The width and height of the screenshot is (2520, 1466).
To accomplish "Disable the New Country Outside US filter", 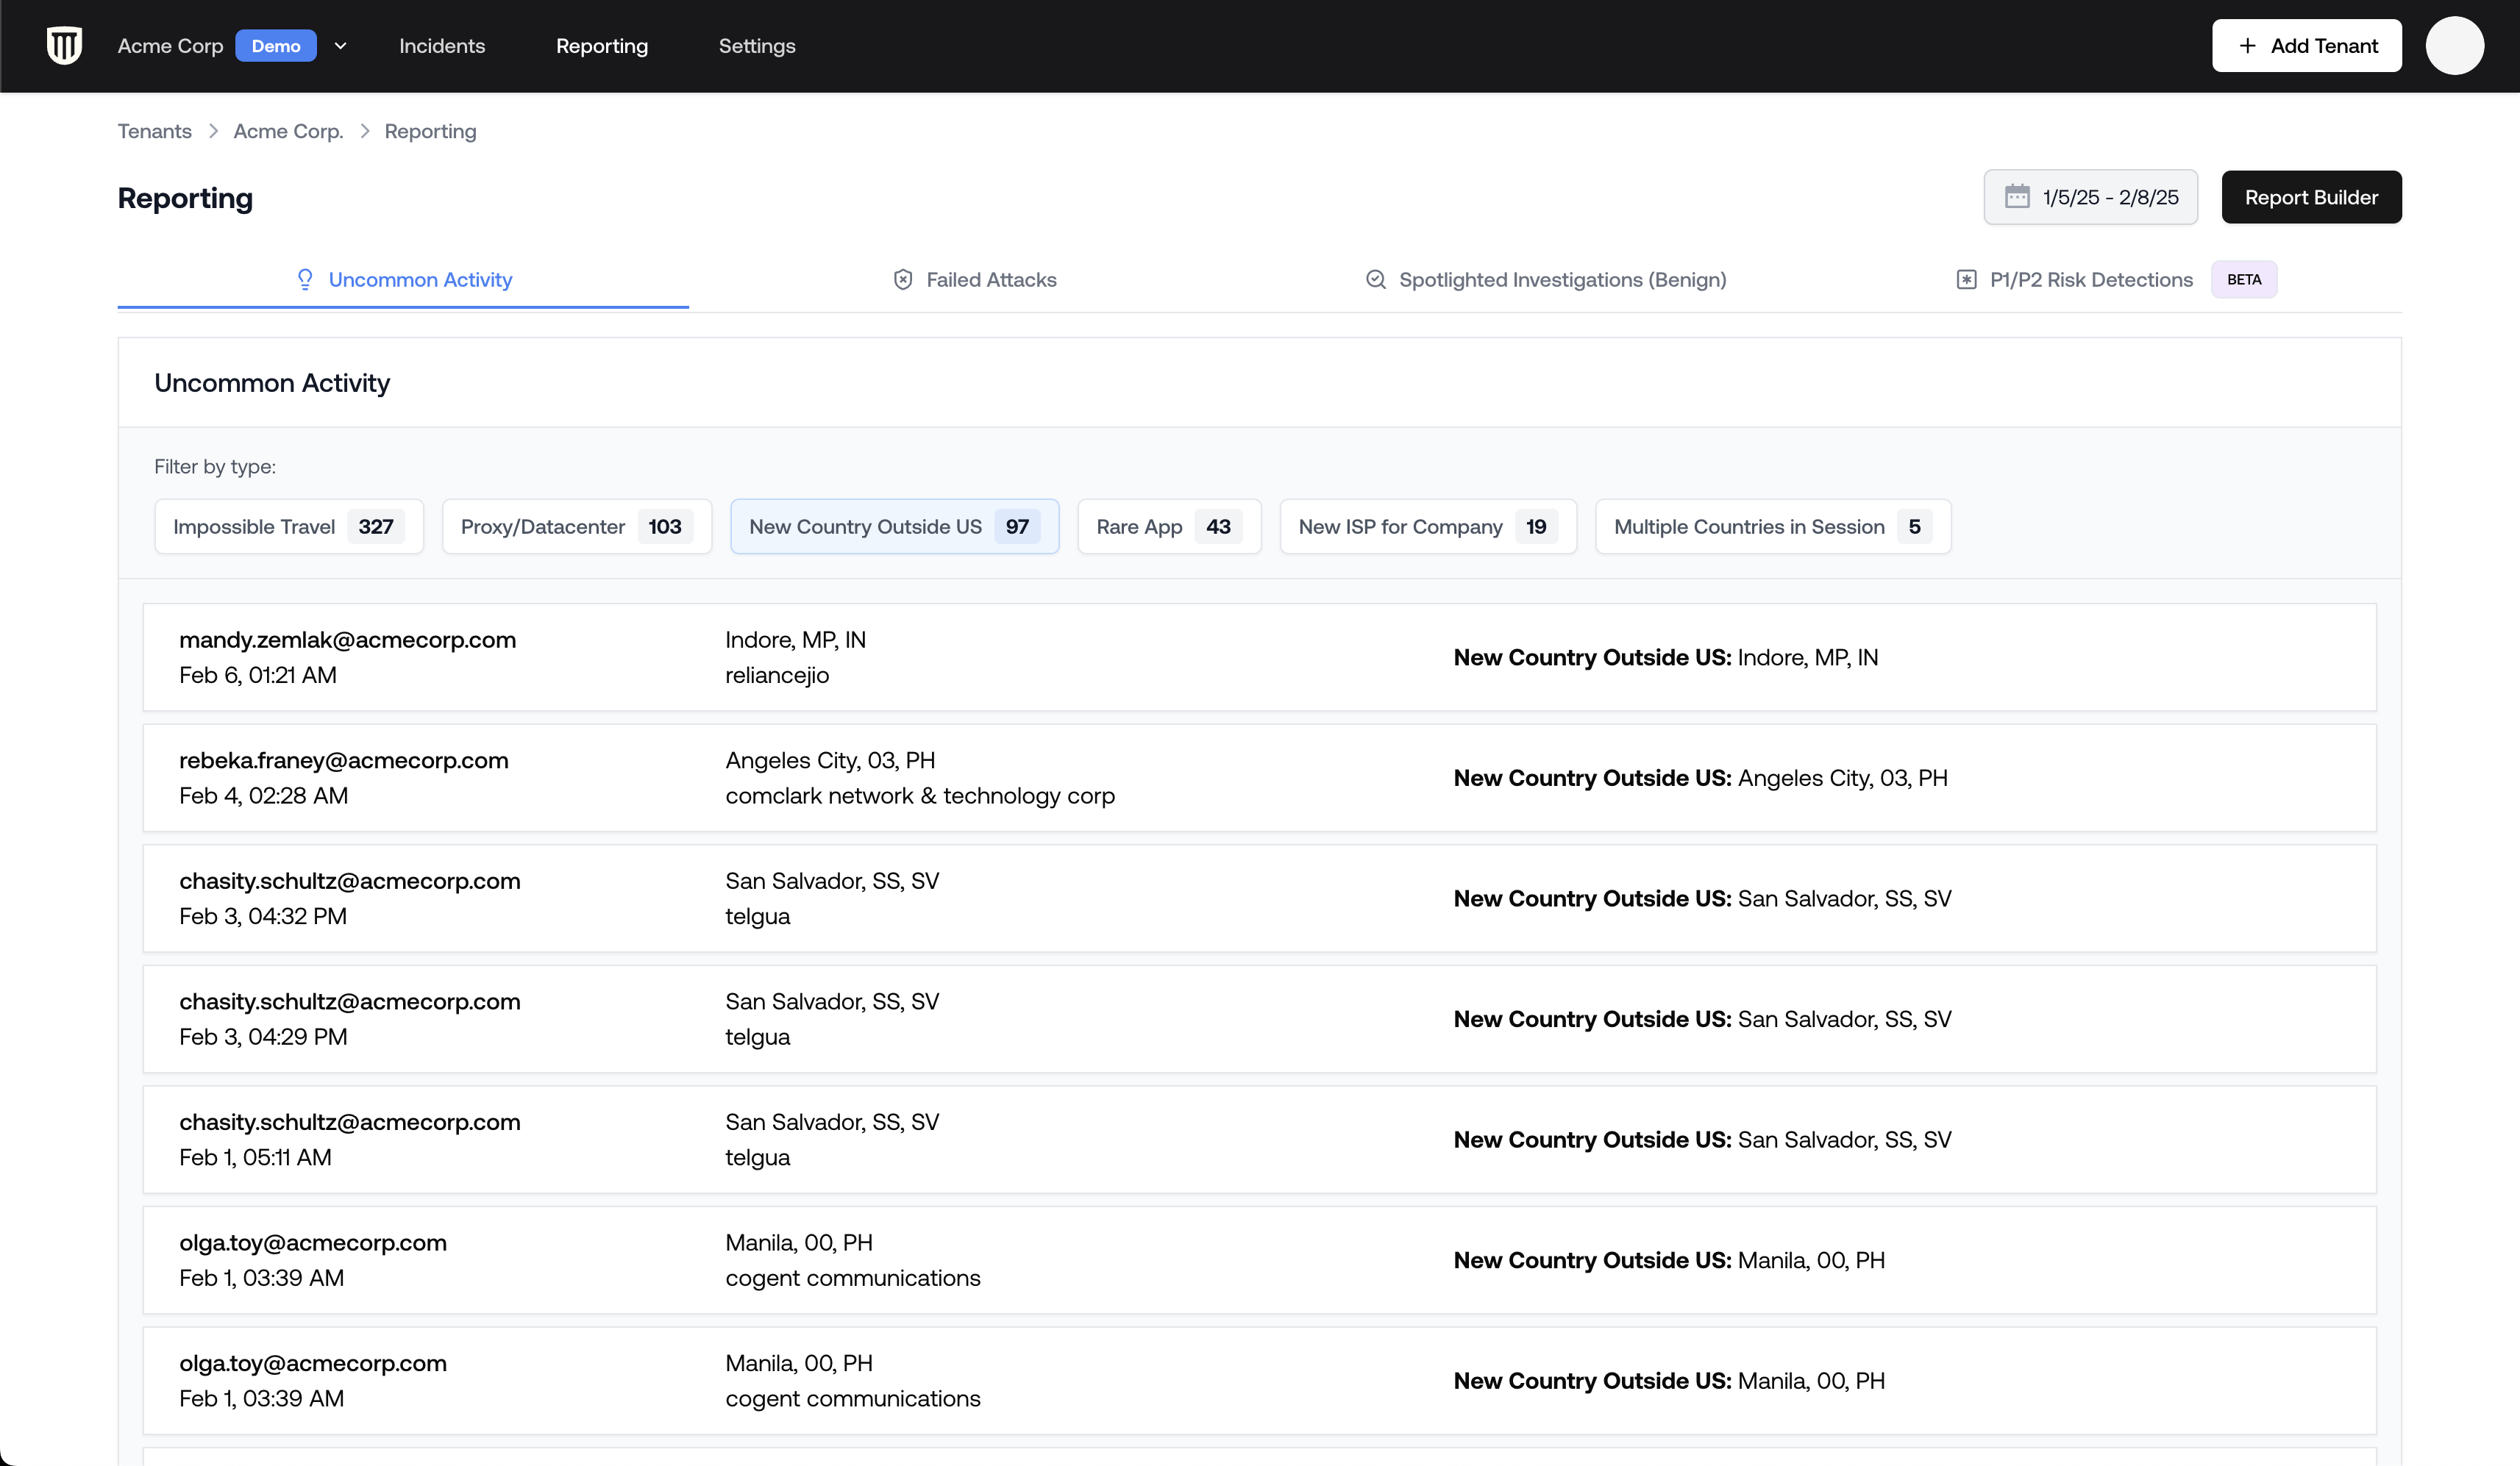I will (x=894, y=526).
